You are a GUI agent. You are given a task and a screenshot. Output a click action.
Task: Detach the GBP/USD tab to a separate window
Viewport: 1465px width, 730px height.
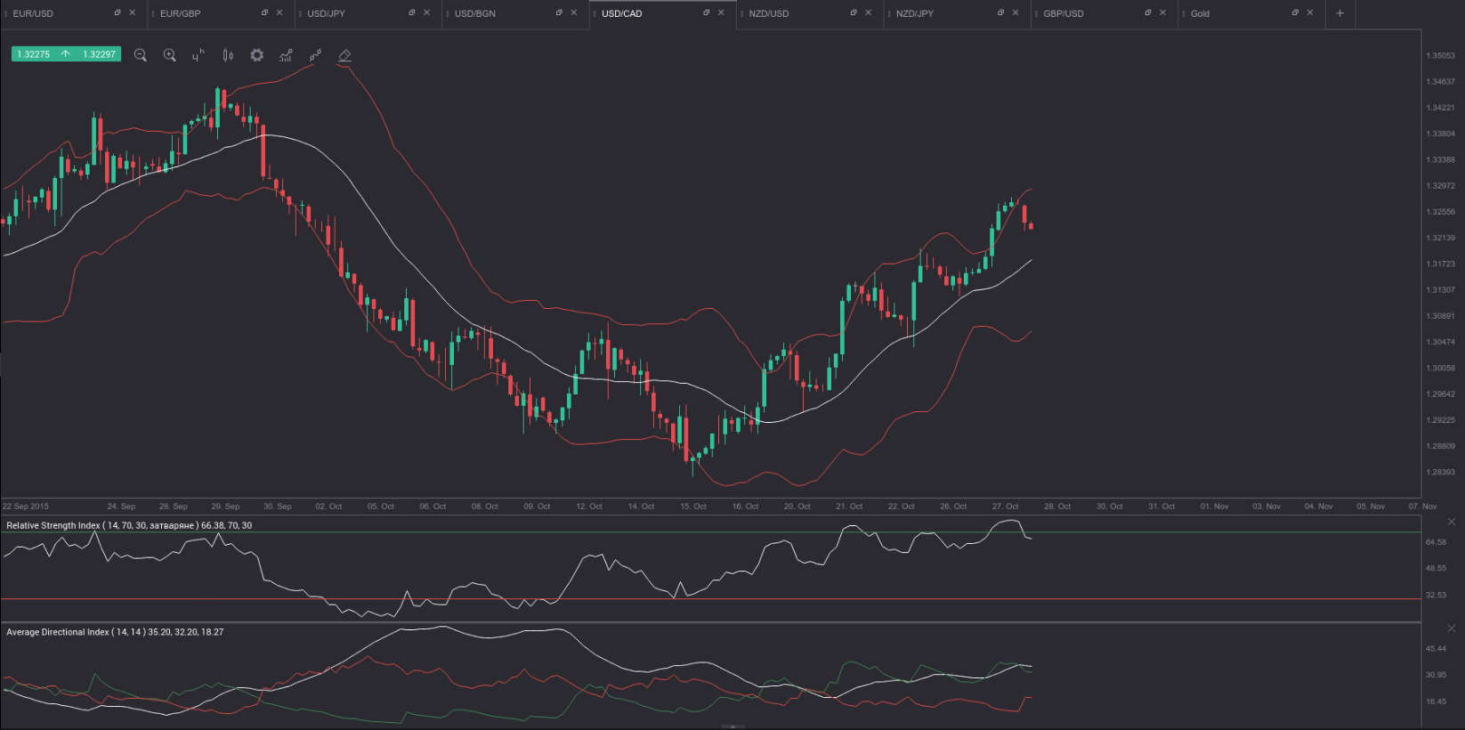coord(1148,12)
